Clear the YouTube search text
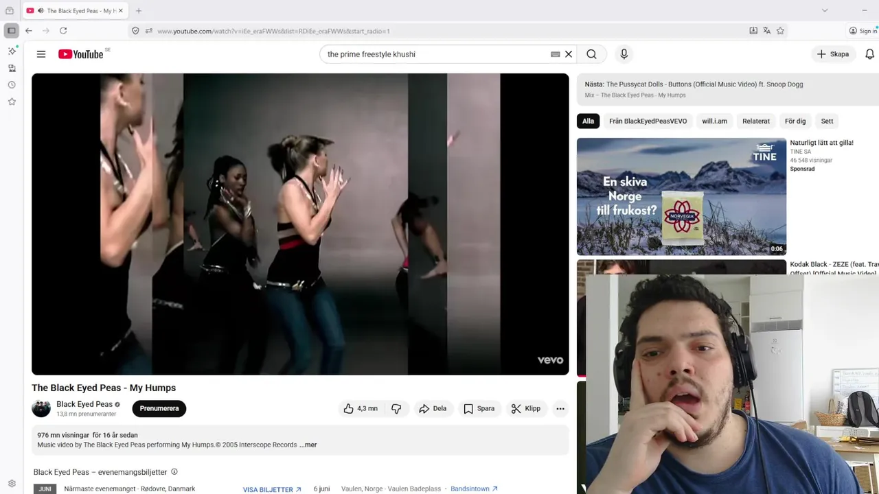The width and height of the screenshot is (879, 494). tap(569, 54)
